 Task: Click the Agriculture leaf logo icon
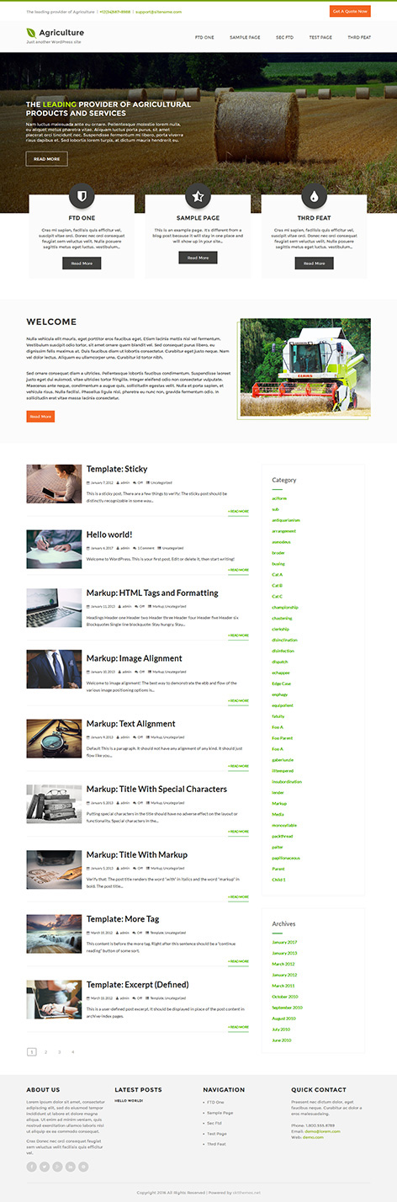tap(31, 33)
